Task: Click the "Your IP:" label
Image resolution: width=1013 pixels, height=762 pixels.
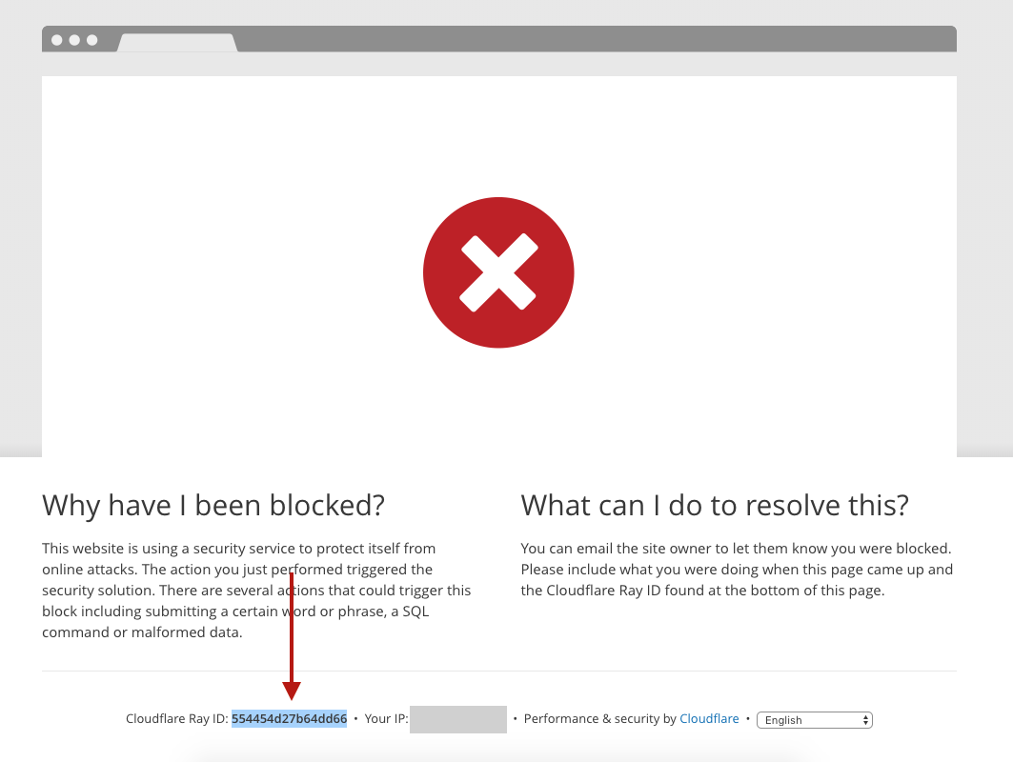Action: (386, 719)
